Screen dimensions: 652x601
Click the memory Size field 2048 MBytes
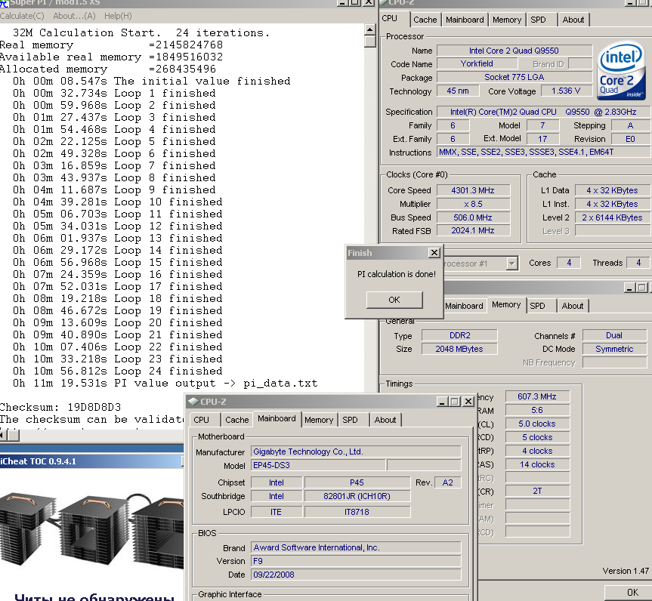pos(459,349)
